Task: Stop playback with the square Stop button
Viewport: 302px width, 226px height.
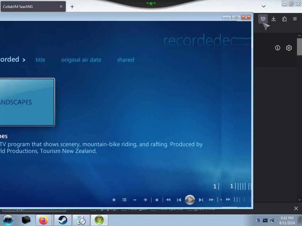Action: pos(157,200)
